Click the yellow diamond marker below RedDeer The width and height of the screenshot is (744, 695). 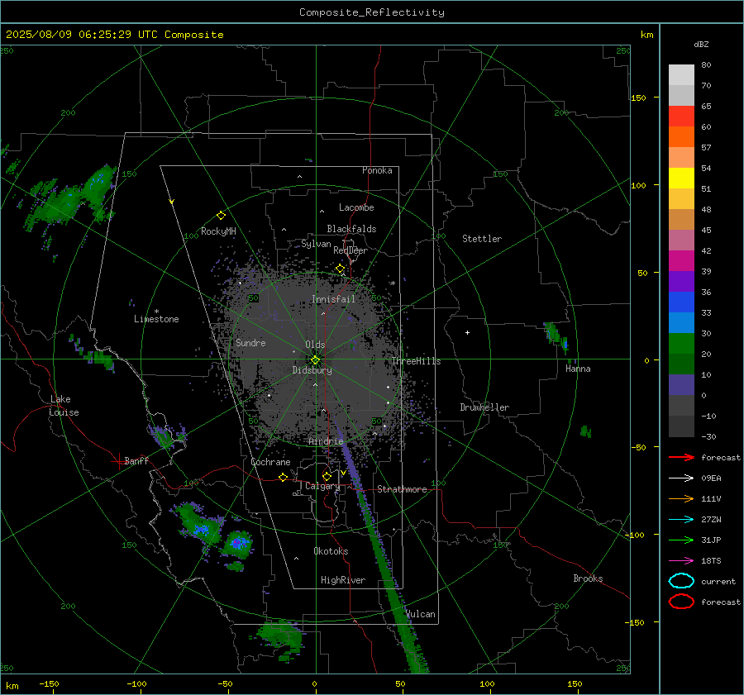pos(340,269)
